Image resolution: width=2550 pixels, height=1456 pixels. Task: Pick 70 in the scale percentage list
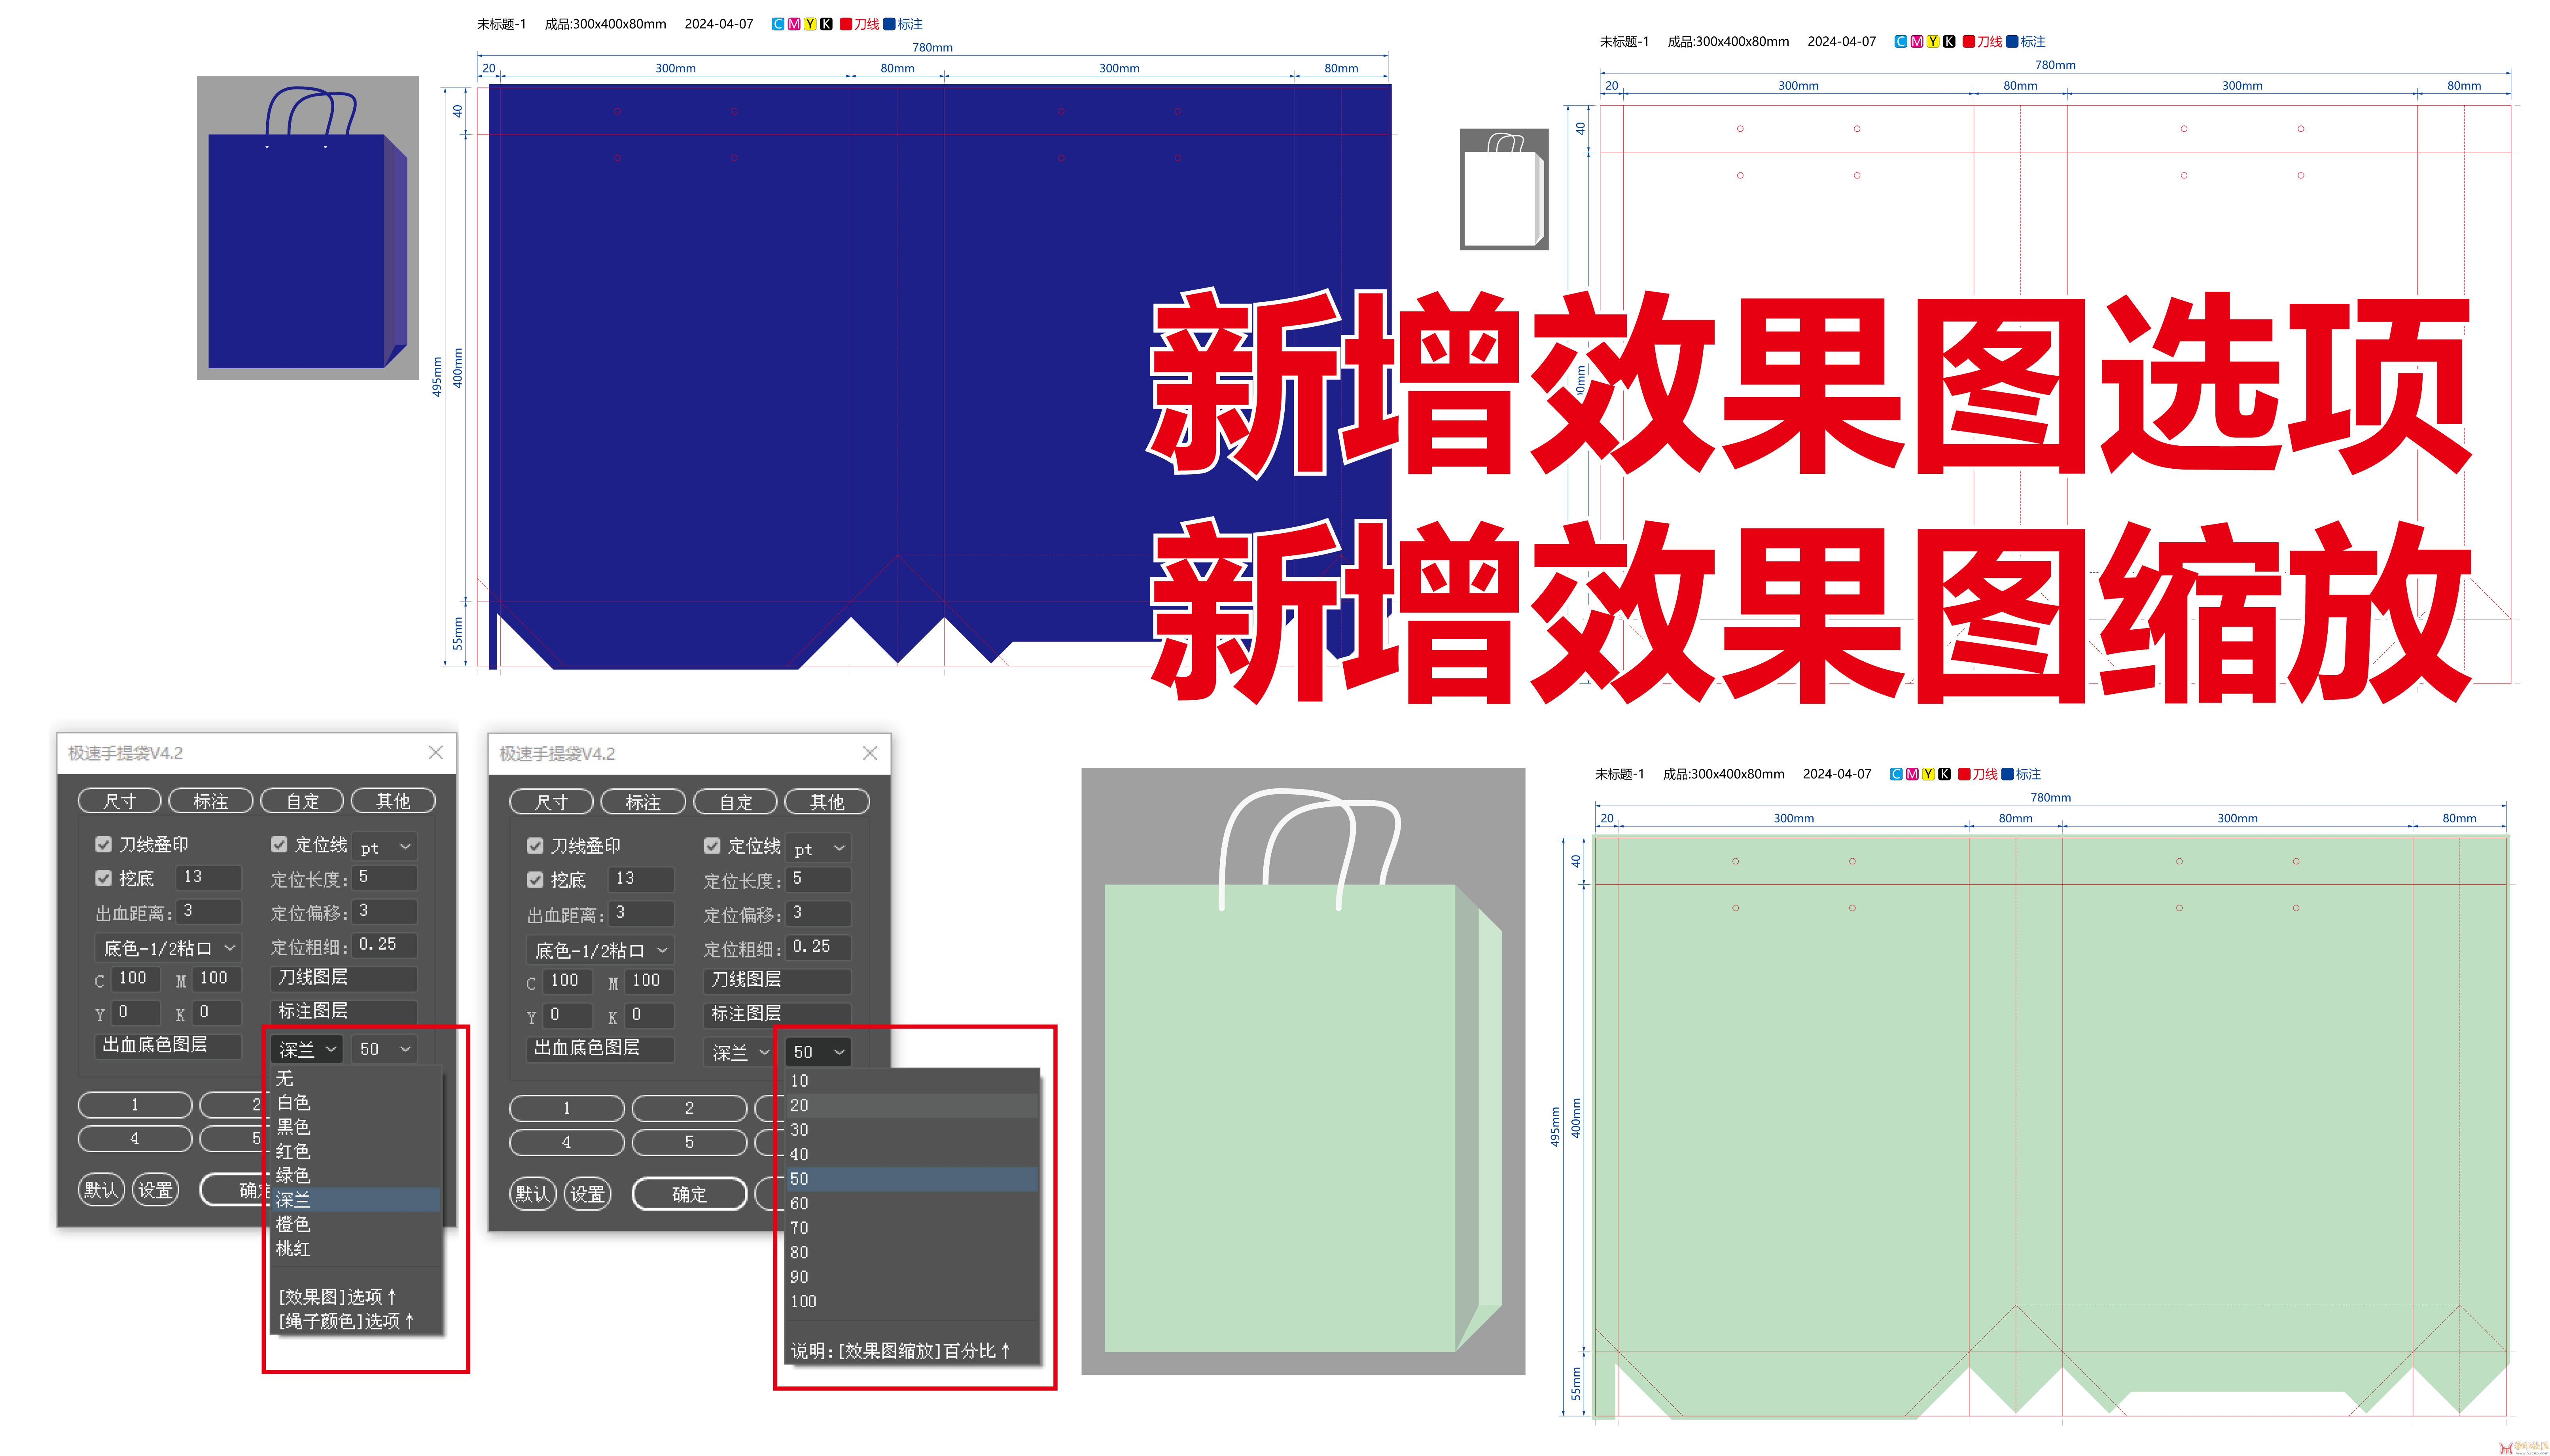pos(912,1228)
